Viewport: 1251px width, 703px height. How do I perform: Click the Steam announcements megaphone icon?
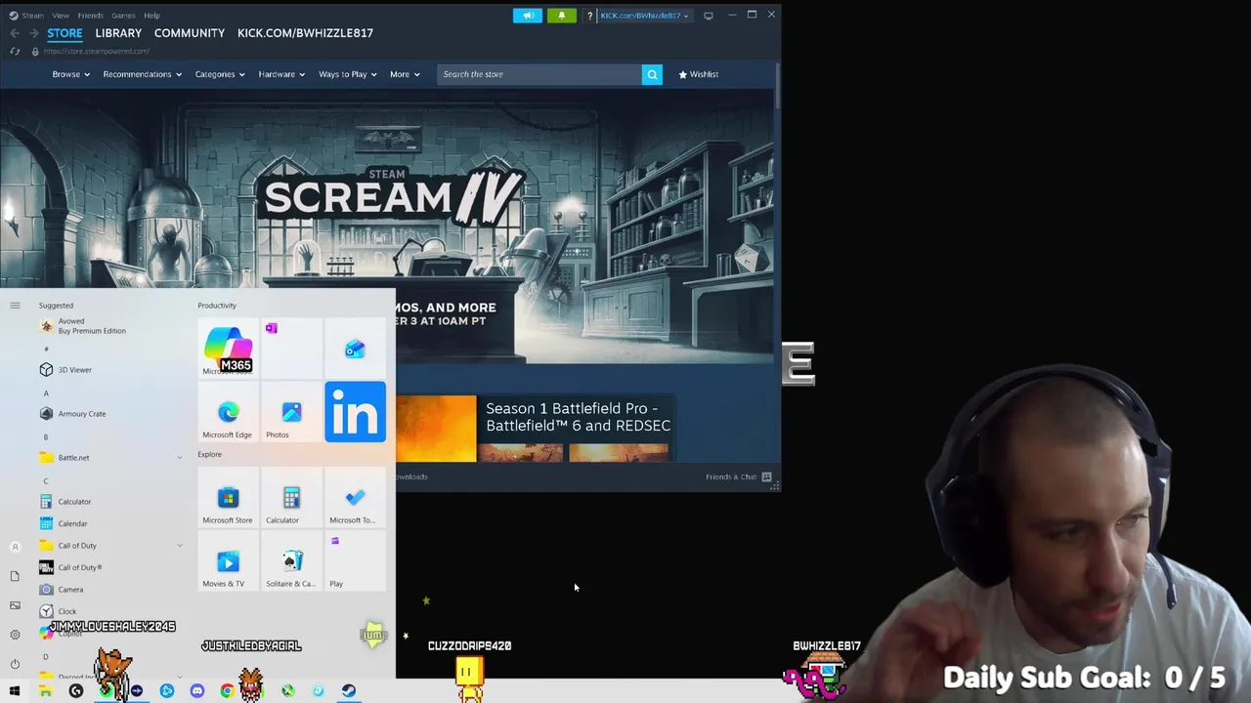(x=528, y=16)
